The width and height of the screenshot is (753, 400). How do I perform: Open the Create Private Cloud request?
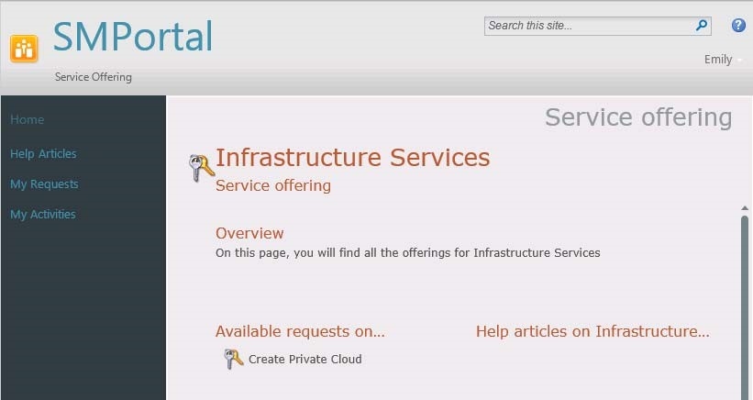[305, 360]
